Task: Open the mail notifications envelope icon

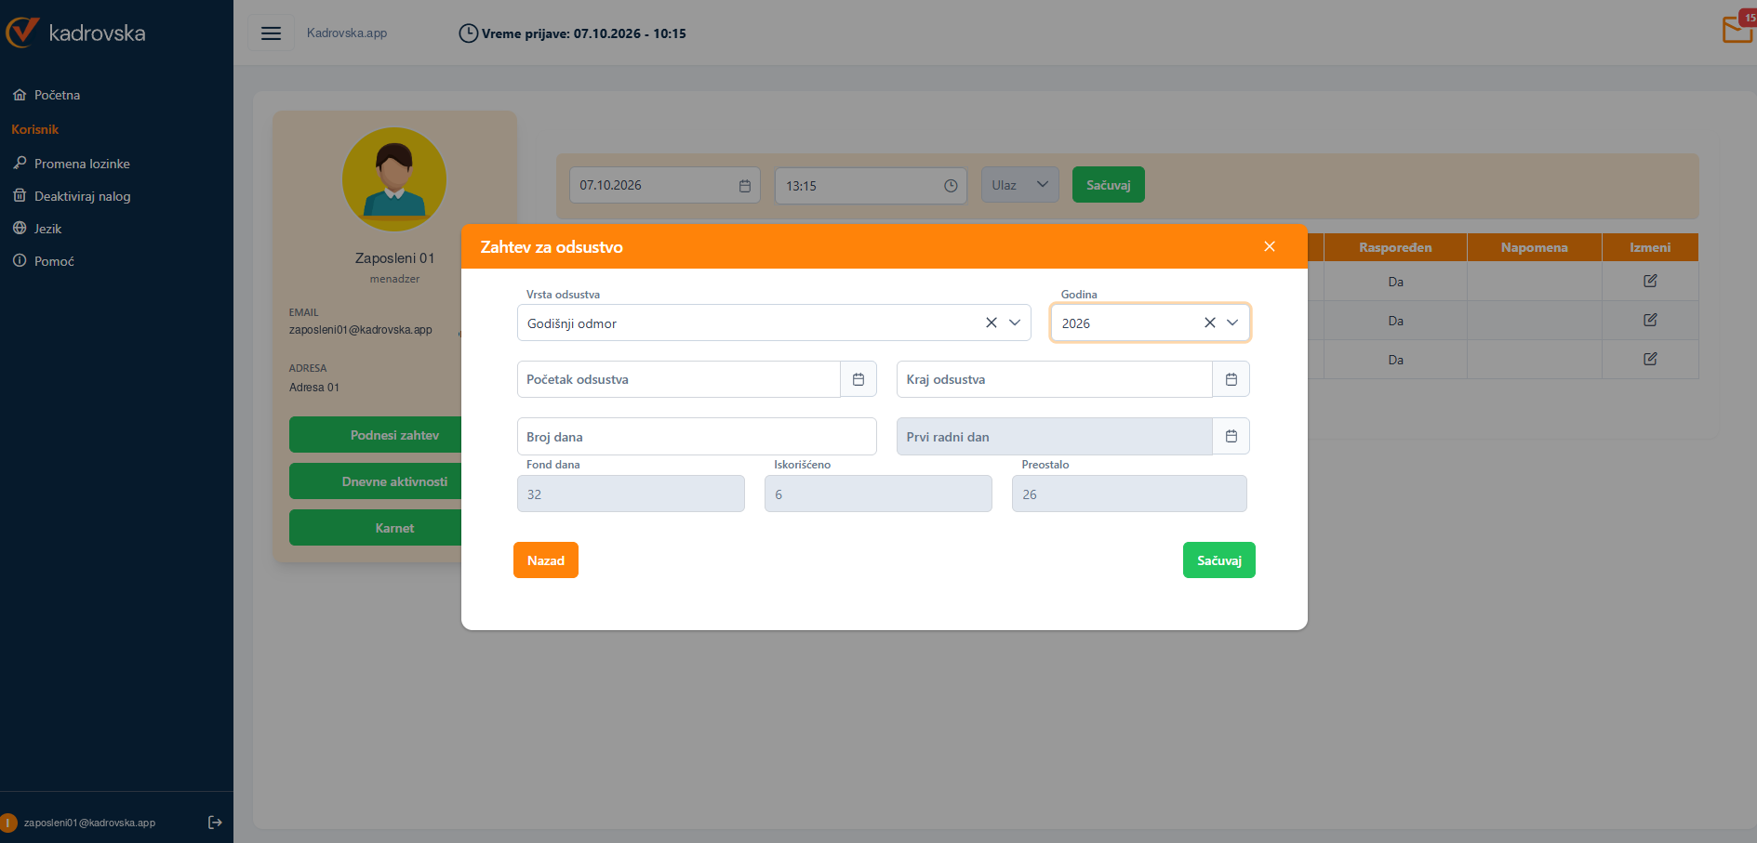Action: pos(1738,28)
